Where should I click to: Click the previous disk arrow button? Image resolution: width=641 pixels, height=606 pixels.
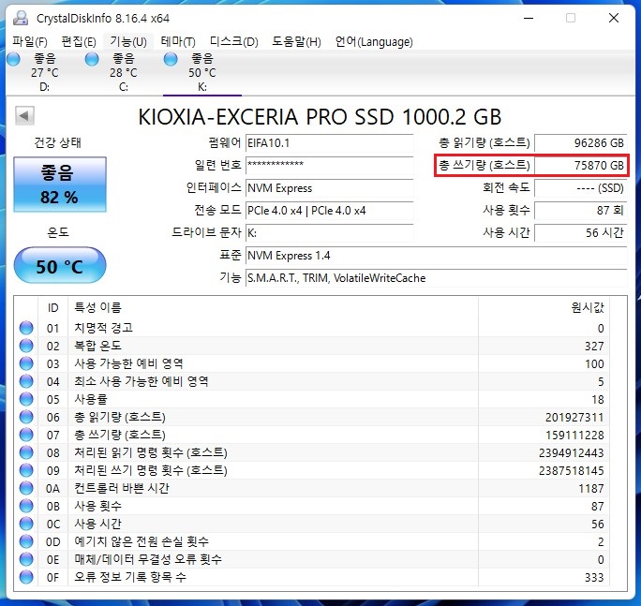[x=24, y=115]
